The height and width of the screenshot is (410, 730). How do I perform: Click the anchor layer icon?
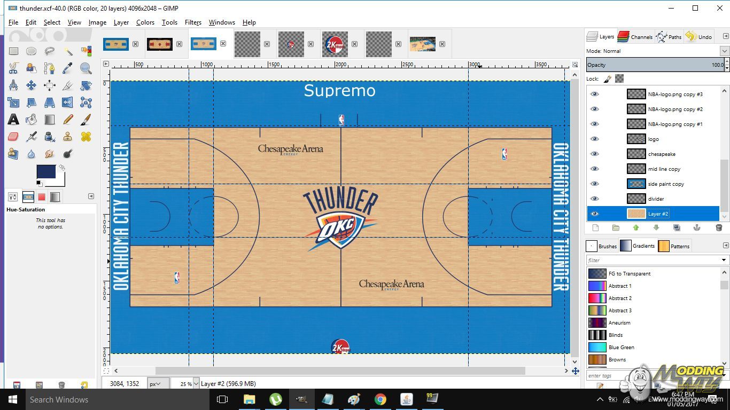pyautogui.click(x=697, y=227)
